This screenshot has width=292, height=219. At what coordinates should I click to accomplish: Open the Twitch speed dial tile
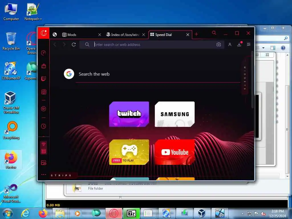(129, 114)
